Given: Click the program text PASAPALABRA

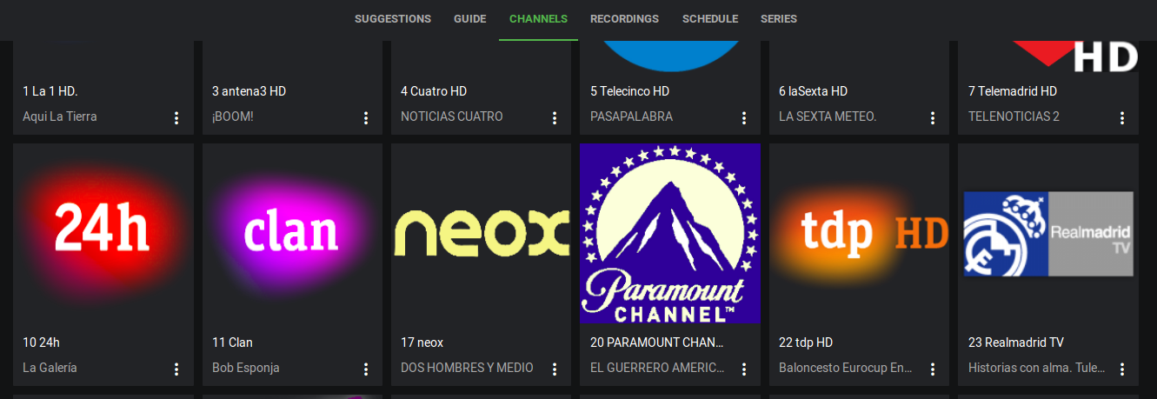Looking at the screenshot, I should click(631, 116).
